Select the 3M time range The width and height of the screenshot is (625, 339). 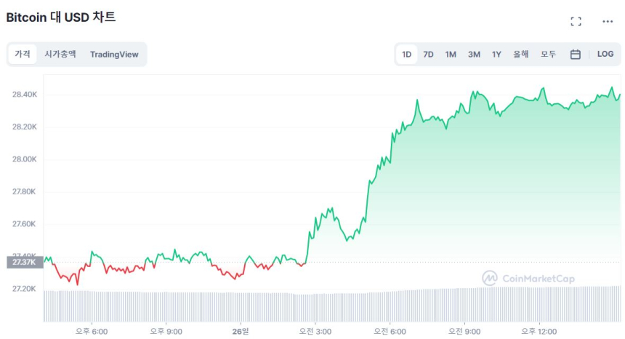point(474,54)
